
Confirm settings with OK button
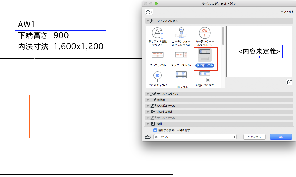coord(281,137)
